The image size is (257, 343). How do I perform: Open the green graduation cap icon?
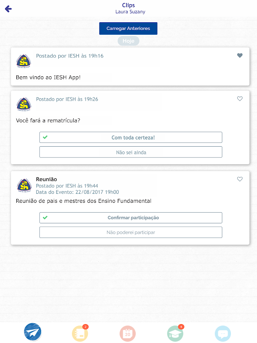(175, 334)
